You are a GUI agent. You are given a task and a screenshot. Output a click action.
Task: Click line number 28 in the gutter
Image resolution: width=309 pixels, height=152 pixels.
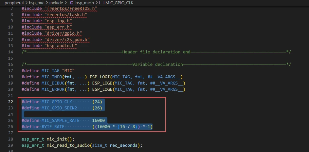click(10, 139)
